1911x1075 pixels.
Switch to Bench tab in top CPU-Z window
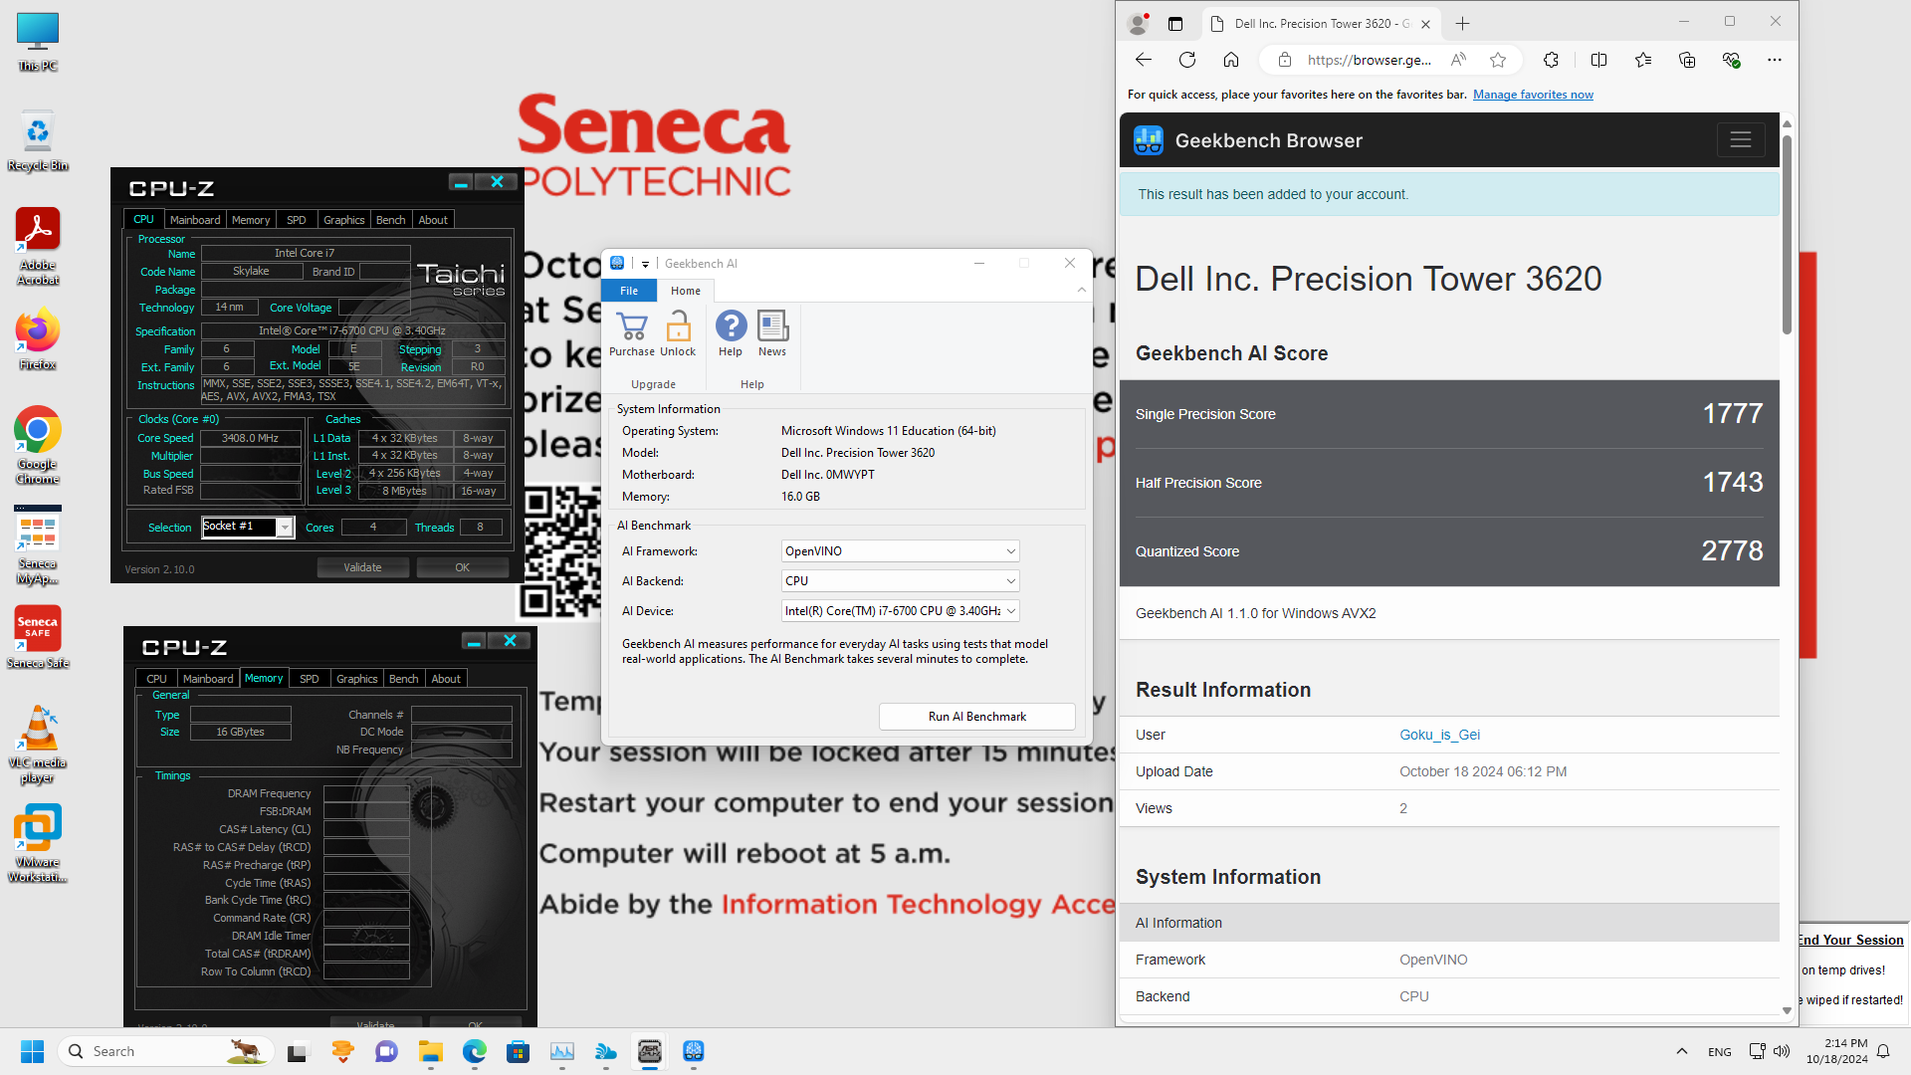pyautogui.click(x=390, y=220)
